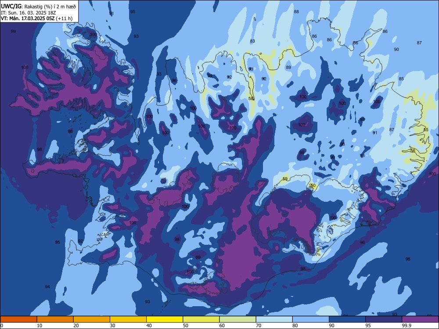Viewport: 439px width, 329px height.
Task: Click the light blue 80–90 legend swatch
Action: point(311,319)
